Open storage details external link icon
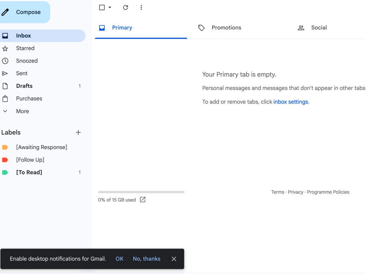Screen dimensions: 366x274 tap(143, 200)
